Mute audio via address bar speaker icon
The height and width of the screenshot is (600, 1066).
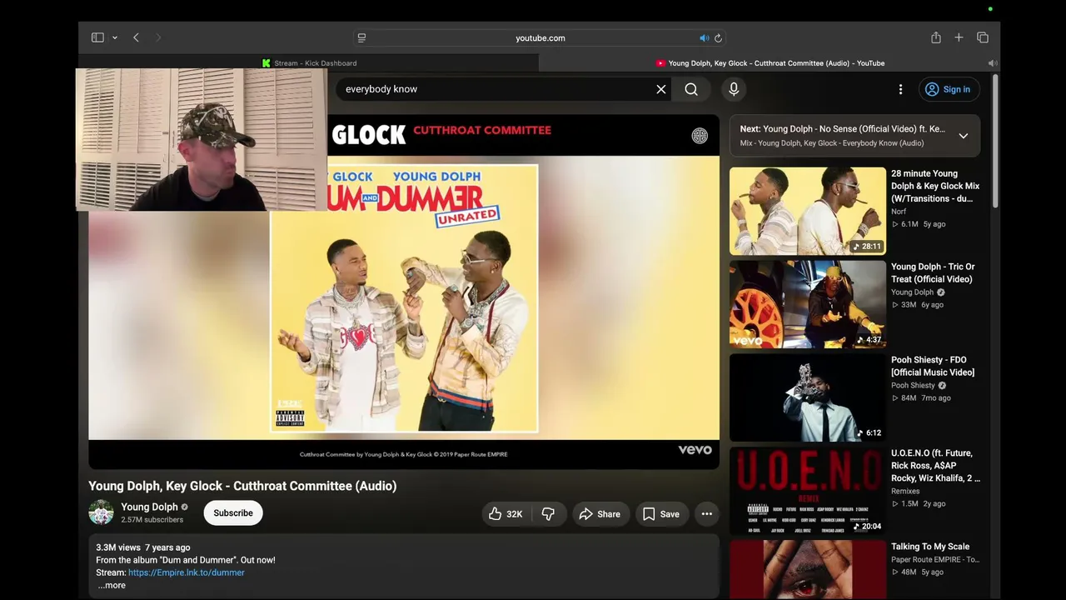(x=704, y=37)
